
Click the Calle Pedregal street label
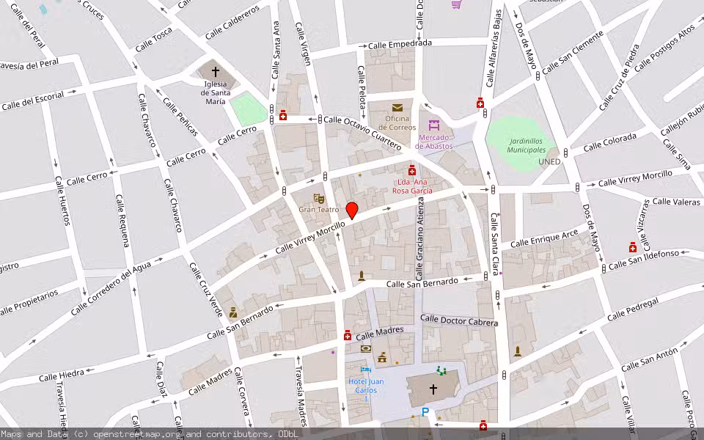[x=633, y=309]
